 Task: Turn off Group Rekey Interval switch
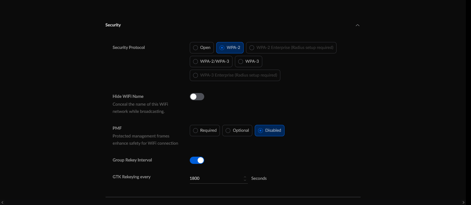coord(197,160)
